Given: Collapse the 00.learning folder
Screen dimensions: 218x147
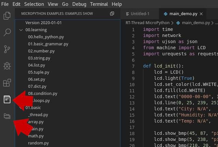Looking at the screenshot, I should click(x=21, y=30).
